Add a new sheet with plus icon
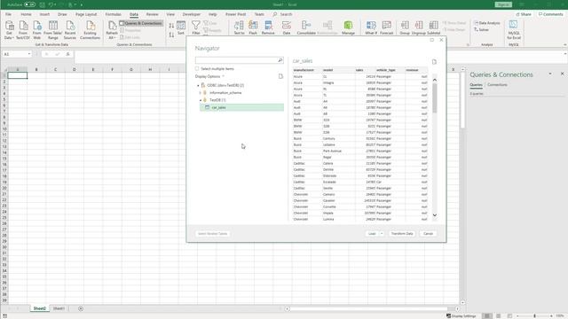This screenshot has width=568, height=319. 81,308
